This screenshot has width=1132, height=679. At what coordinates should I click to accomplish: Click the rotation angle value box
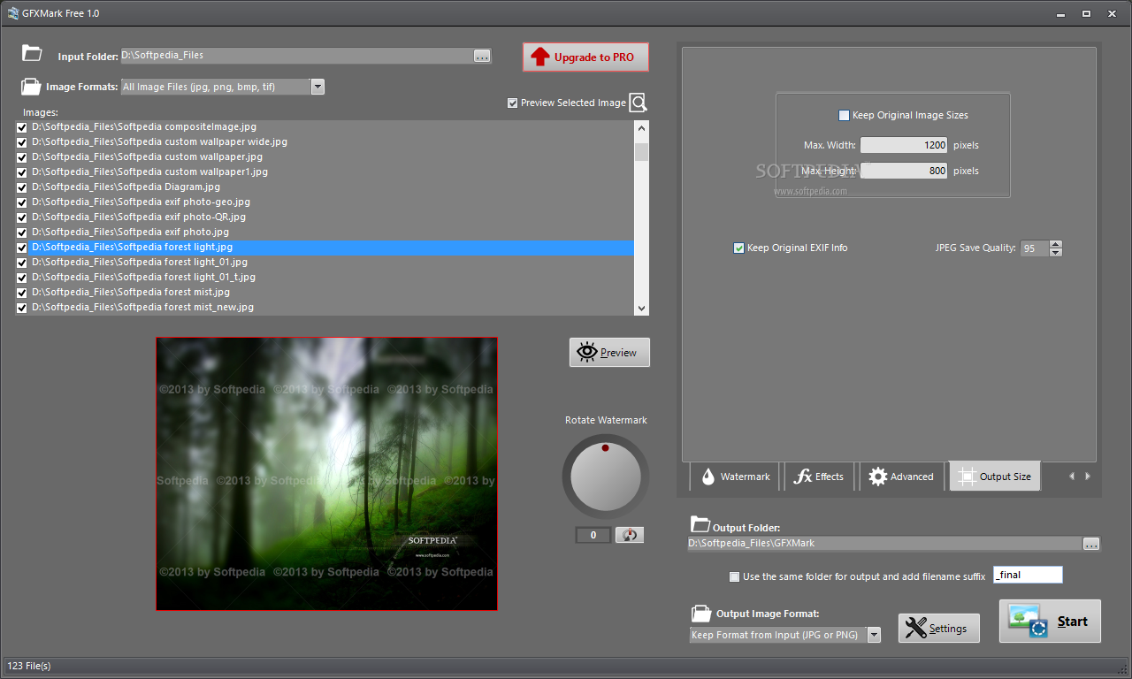tap(593, 535)
